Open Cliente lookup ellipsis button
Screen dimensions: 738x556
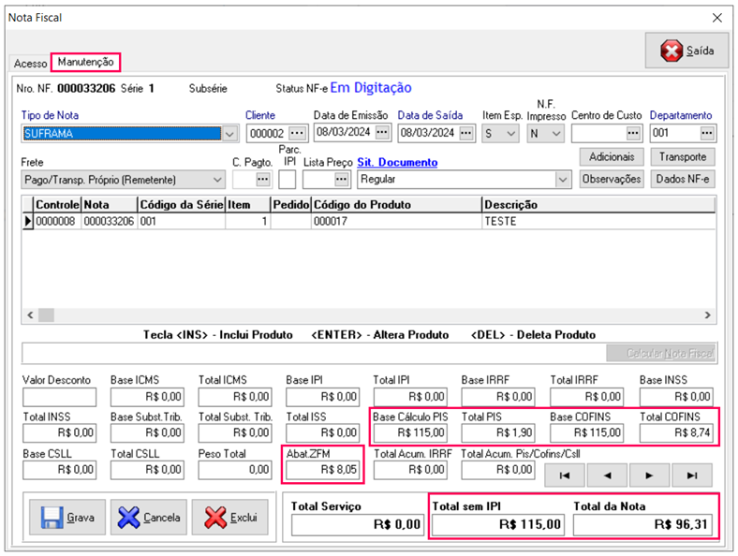pyautogui.click(x=298, y=133)
